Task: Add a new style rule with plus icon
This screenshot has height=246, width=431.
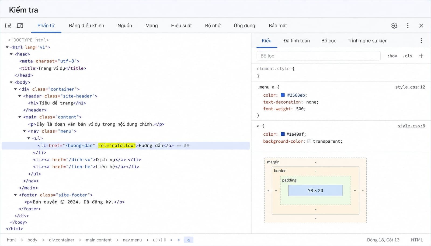Action: tap(421, 56)
